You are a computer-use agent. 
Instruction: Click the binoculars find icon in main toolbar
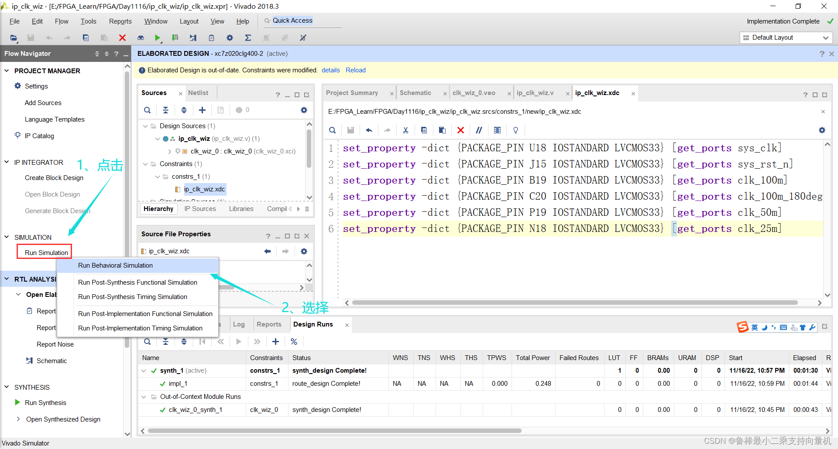coord(141,38)
